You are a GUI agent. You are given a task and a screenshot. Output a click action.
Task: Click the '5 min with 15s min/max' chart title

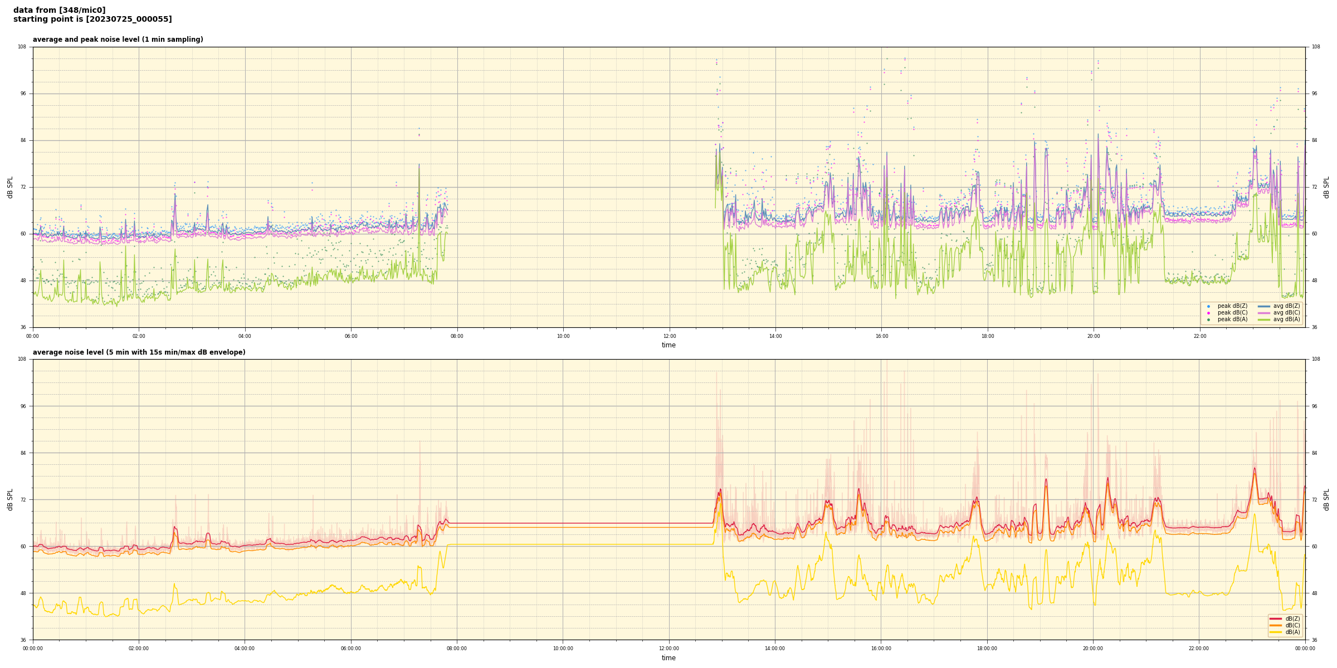pyautogui.click(x=139, y=352)
